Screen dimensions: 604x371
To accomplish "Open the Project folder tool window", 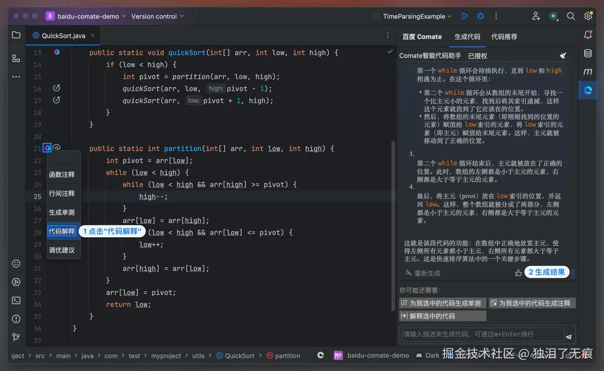I will point(16,35).
